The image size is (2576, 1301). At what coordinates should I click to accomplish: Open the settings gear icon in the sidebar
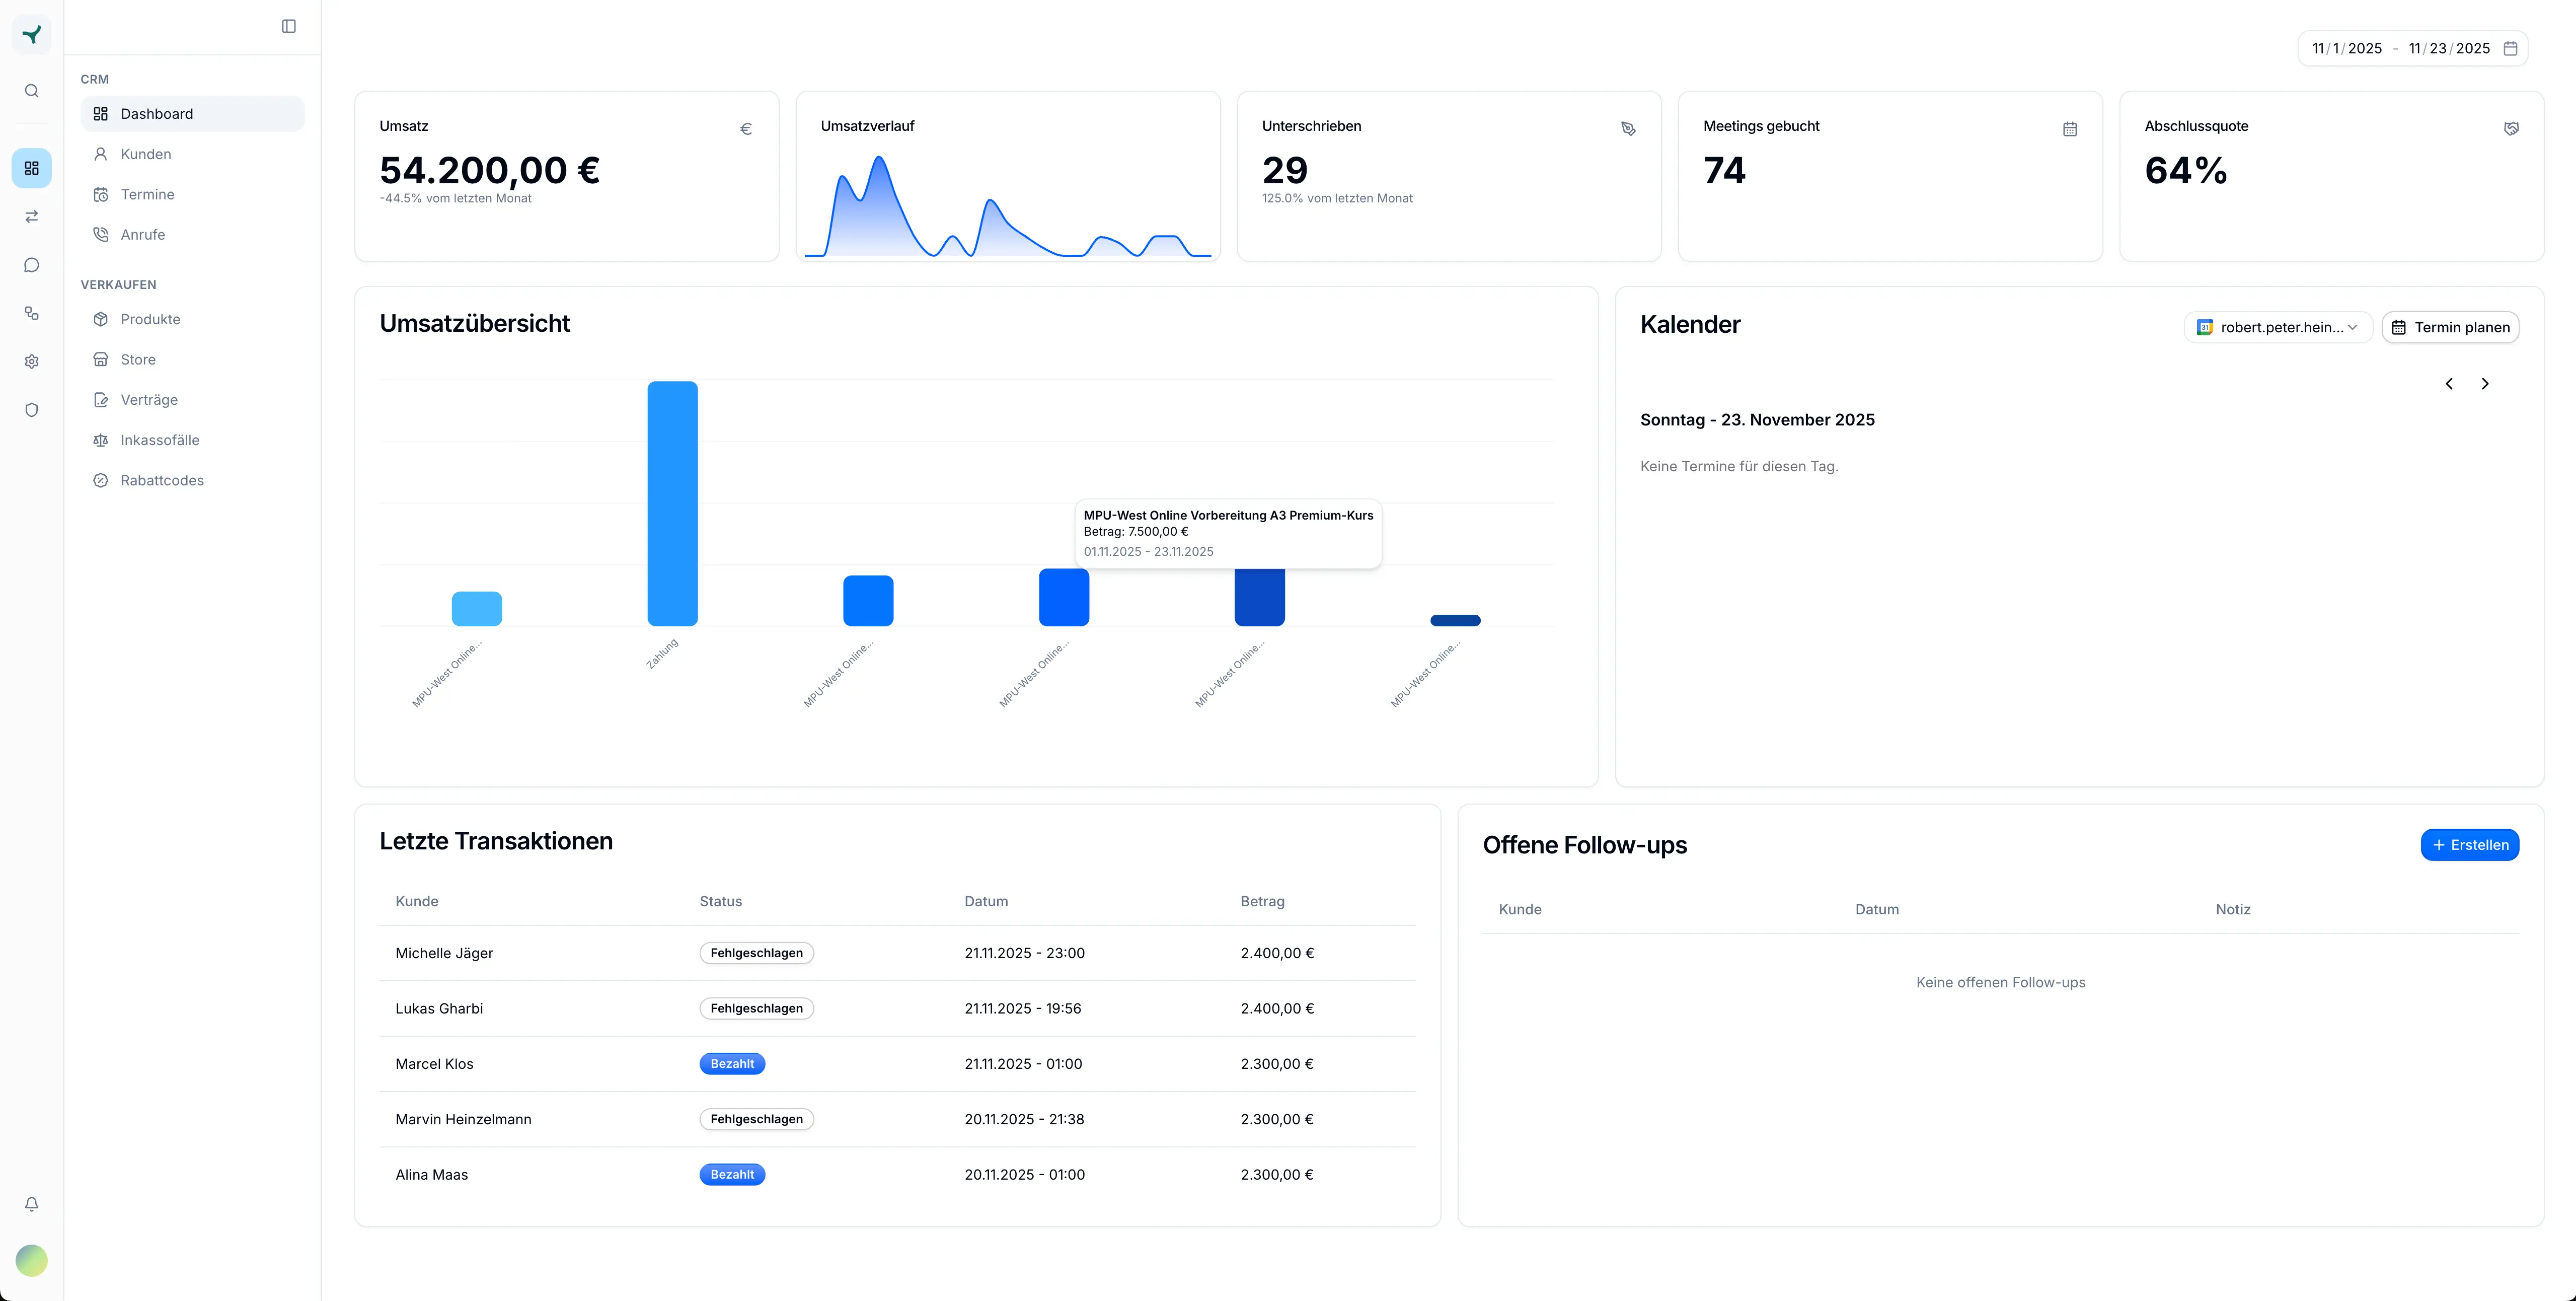point(31,361)
